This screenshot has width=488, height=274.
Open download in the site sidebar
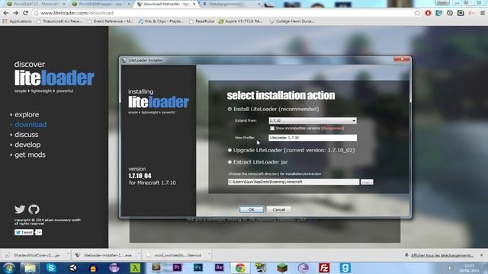(x=30, y=125)
